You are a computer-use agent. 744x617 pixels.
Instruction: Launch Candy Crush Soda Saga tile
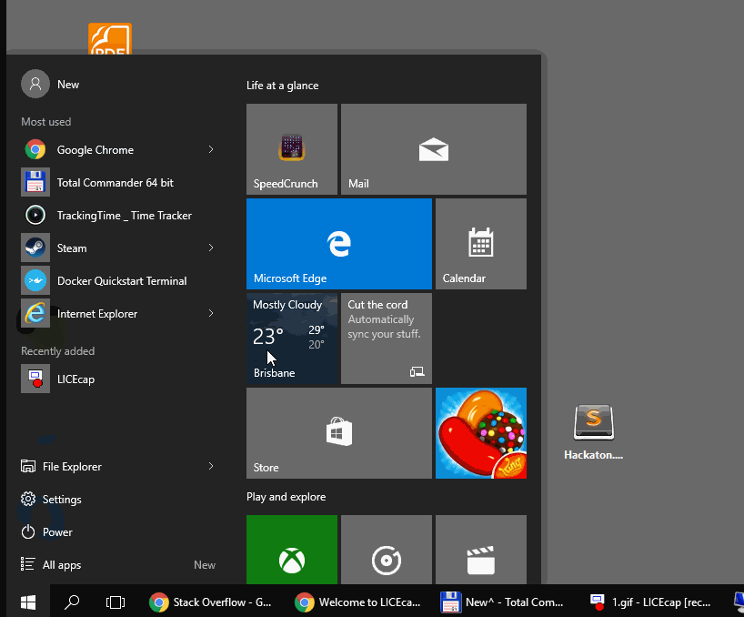pos(480,432)
